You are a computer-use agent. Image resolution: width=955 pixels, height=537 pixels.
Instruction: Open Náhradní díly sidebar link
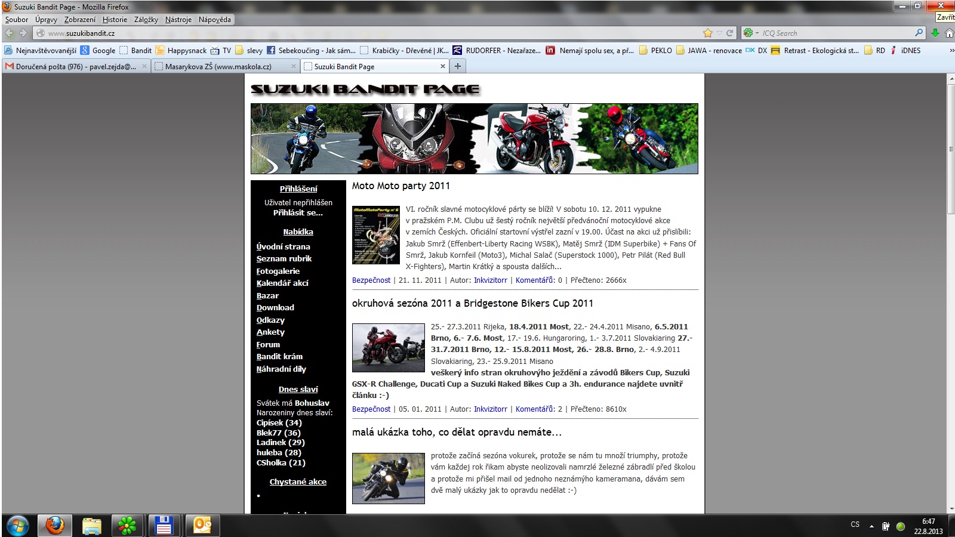(281, 369)
